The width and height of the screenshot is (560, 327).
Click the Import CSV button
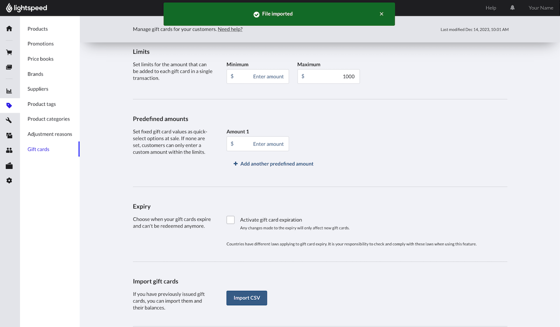click(247, 298)
